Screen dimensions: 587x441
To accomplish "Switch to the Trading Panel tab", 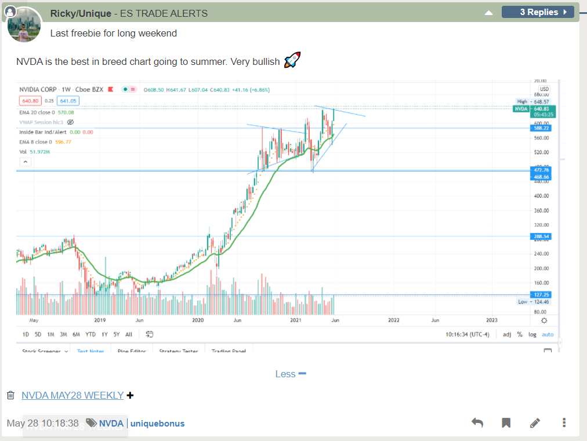I will point(229,351).
